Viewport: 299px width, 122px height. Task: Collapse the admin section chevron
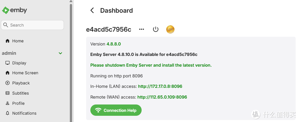[61, 53]
